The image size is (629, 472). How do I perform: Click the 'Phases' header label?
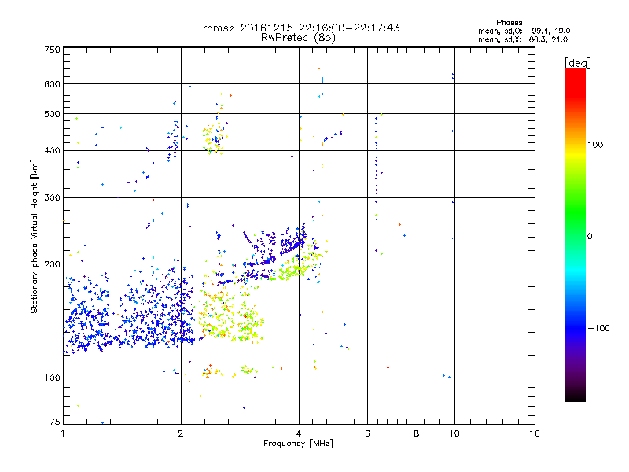coord(509,23)
